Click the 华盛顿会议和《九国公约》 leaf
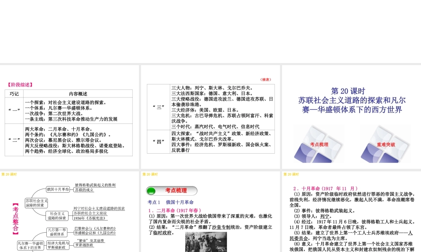 pos(95,233)
